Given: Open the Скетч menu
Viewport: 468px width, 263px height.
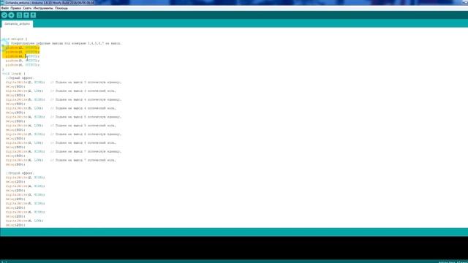Looking at the screenshot, I should [27, 8].
